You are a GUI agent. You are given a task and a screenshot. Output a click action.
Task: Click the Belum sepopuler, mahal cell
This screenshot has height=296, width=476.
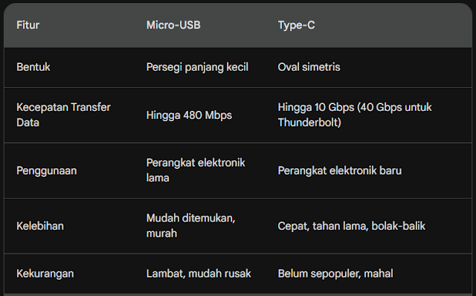pos(335,274)
